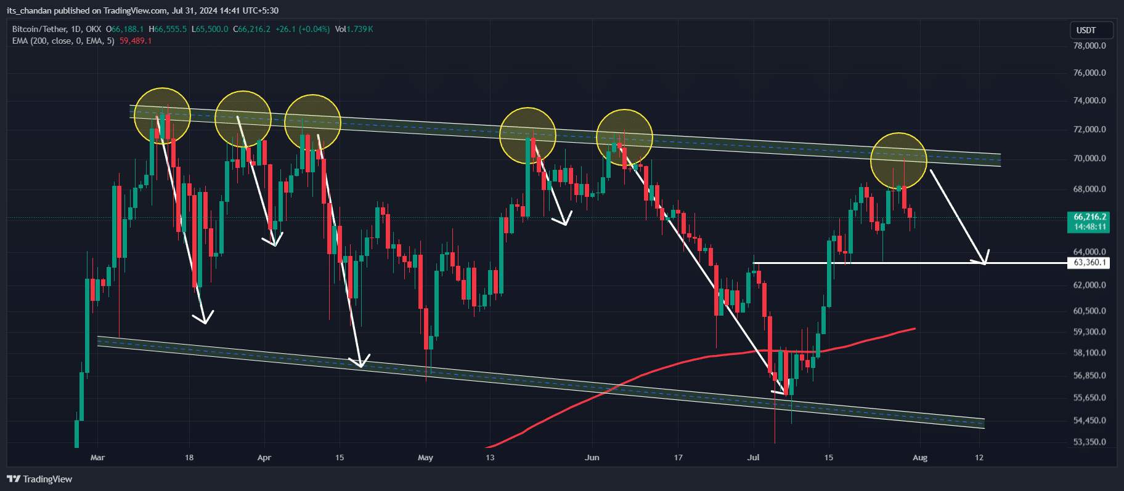Click the 58,100.0 price axis label
1124x491 pixels.
tap(1089, 353)
